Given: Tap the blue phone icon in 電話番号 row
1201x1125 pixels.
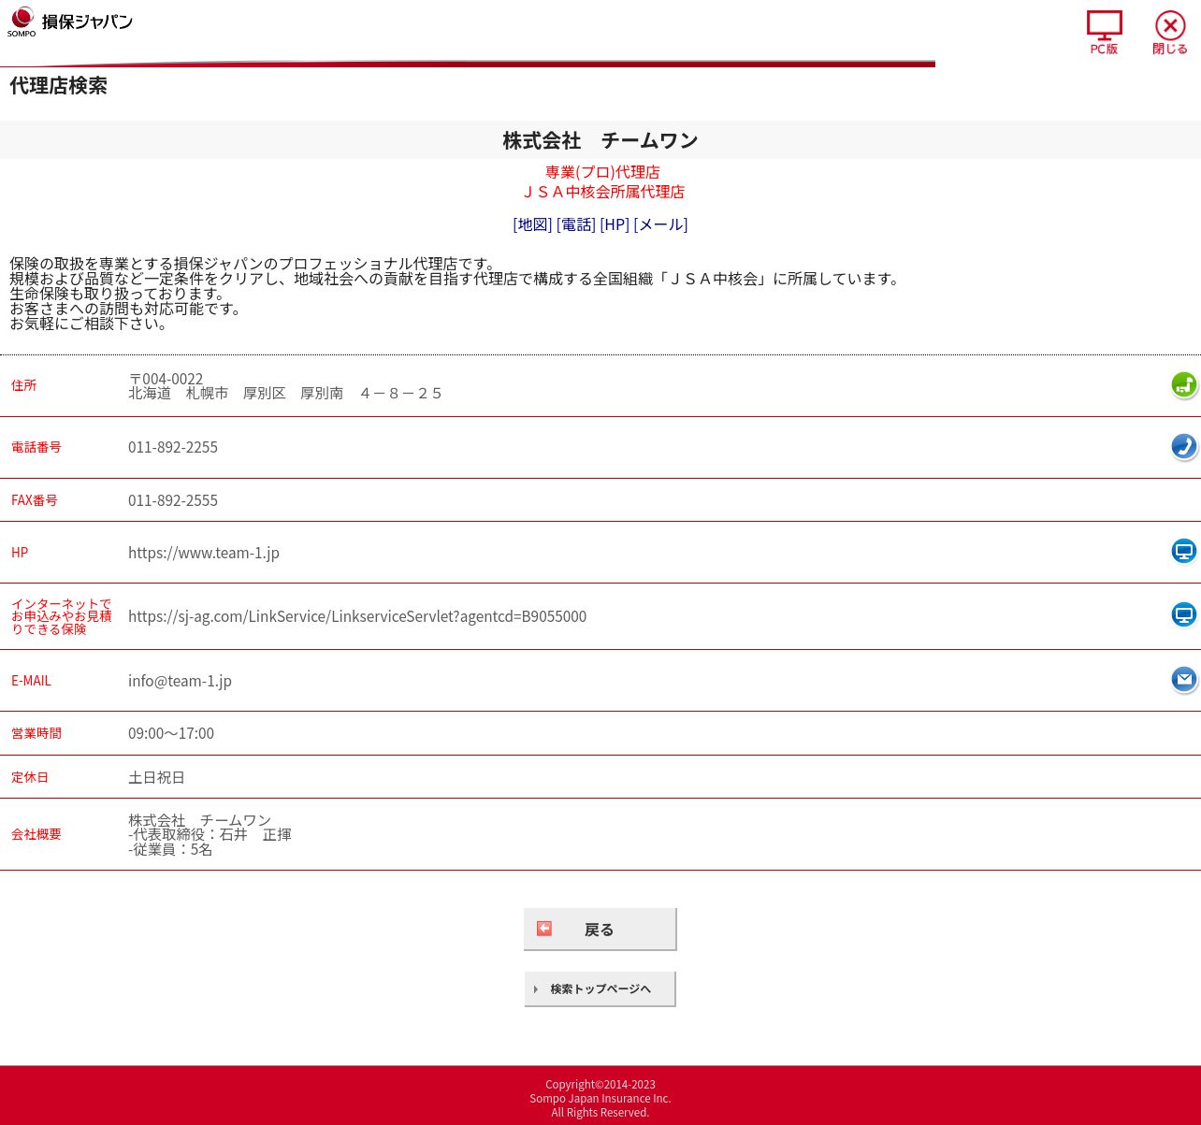Looking at the screenshot, I should click(1184, 446).
